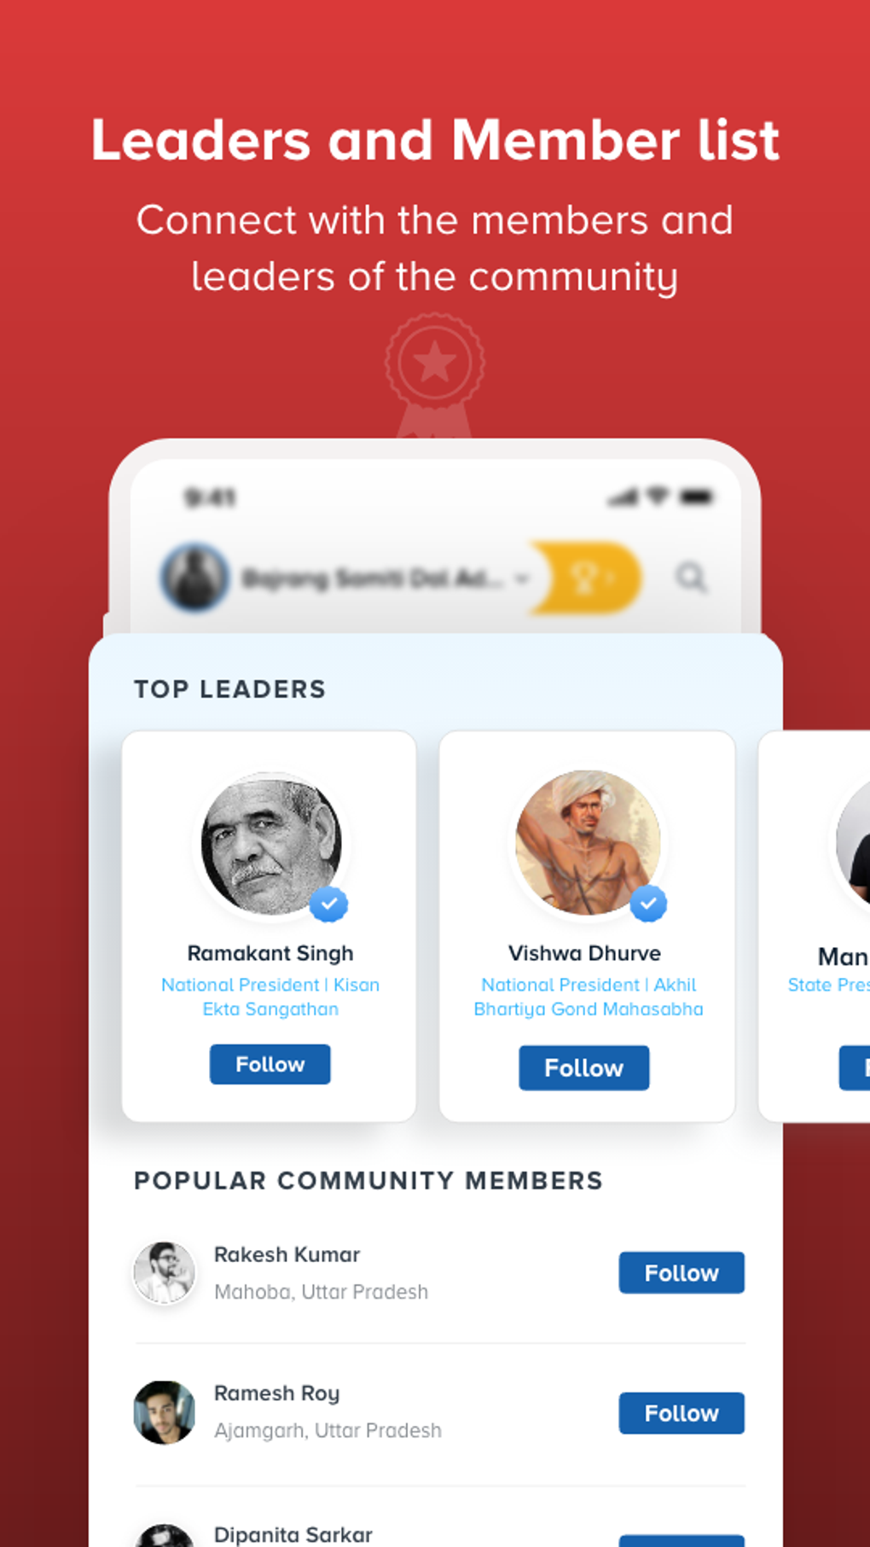Tap the blurred community profile avatar

[x=195, y=578]
